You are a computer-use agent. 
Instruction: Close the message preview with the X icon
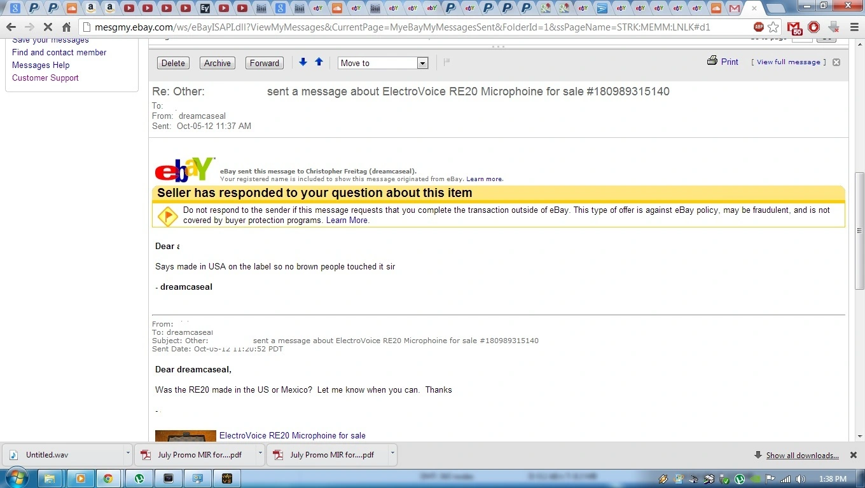[x=836, y=62]
